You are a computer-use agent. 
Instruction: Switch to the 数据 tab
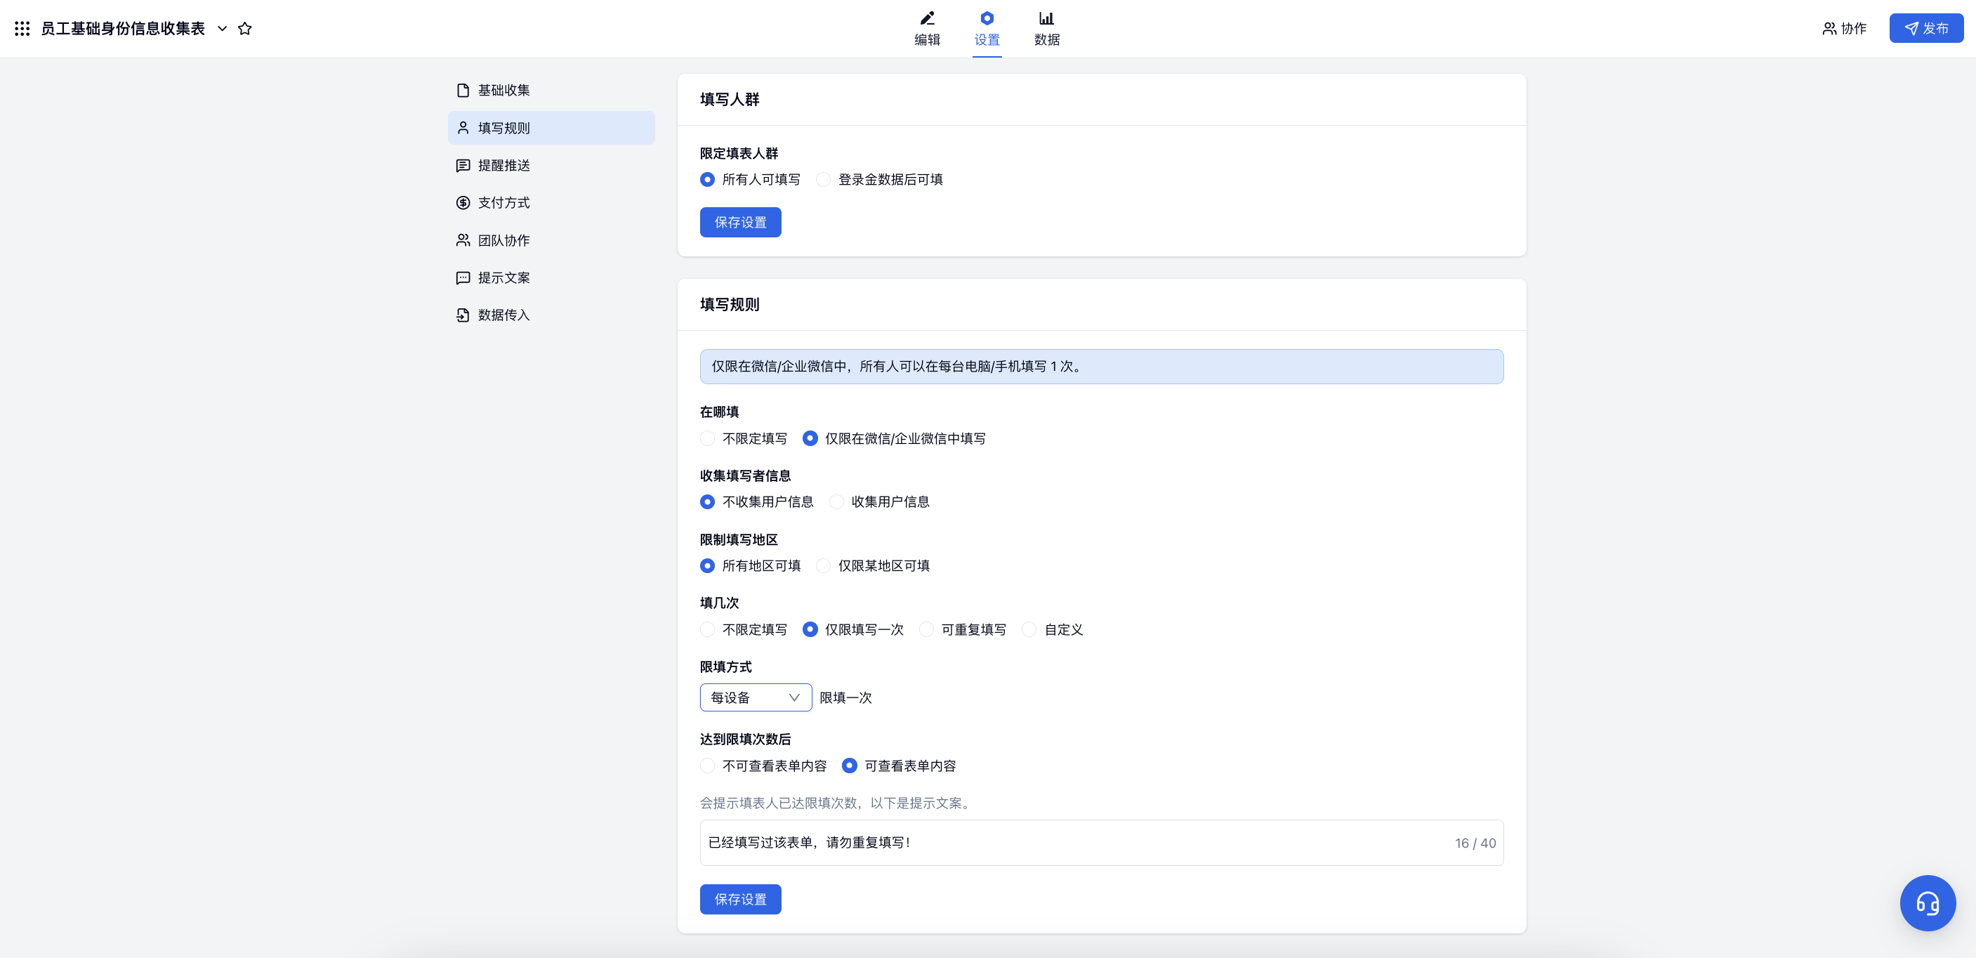pos(1046,29)
